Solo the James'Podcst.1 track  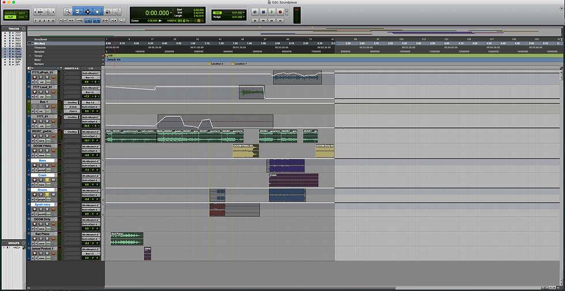pyautogui.click(x=47, y=253)
